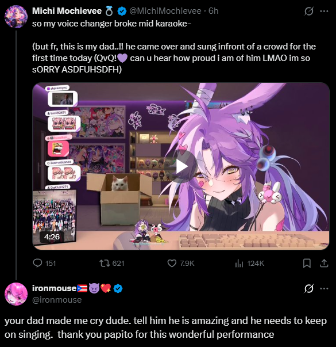
Task: Open the @ironmouse handle link
Action: pyautogui.click(x=57, y=300)
